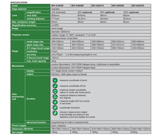
Task: Click the 30kg max load capacity value
Action: point(54,61)
